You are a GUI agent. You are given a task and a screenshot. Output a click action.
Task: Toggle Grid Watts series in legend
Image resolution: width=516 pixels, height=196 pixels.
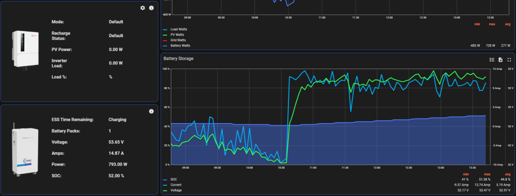[178, 40]
